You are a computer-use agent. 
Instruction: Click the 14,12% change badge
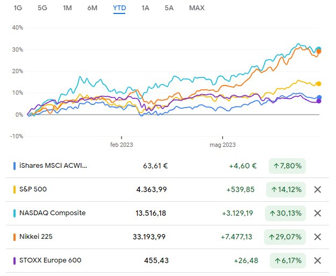(286, 189)
